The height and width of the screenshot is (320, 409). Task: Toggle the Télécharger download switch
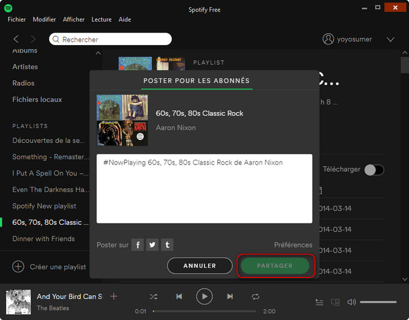(x=374, y=170)
